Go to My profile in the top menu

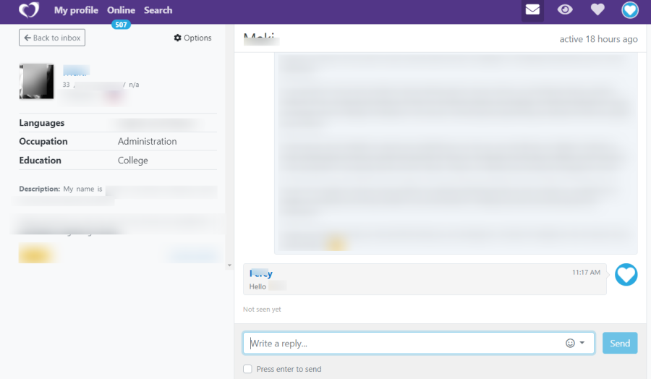click(76, 10)
